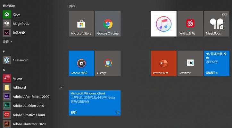Expand the AdGuard folder chevron
Viewport: 232px width, 128px height.
point(61,87)
